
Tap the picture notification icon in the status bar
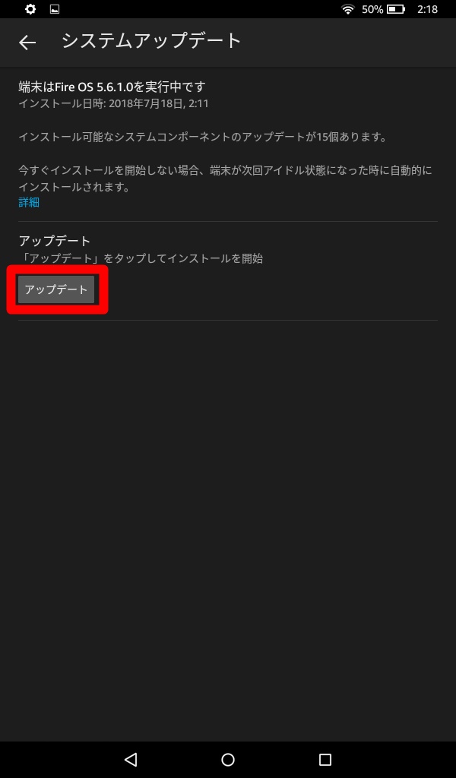(55, 9)
